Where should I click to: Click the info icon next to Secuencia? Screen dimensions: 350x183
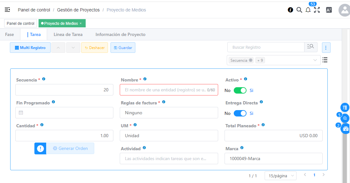[44, 79]
